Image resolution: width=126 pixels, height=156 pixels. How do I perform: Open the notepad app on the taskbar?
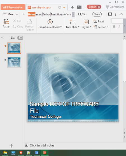click(29, 153)
